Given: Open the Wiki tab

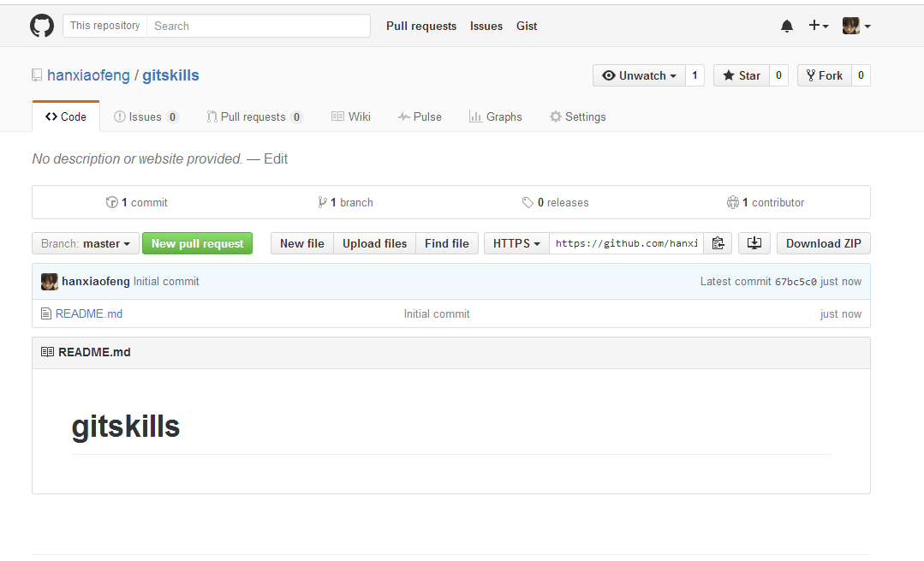Looking at the screenshot, I should (x=350, y=116).
